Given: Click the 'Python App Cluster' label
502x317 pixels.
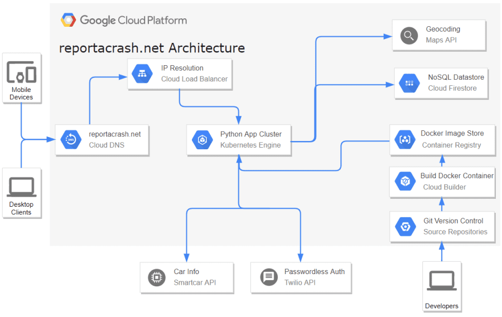Looking at the screenshot, I should (251, 134).
